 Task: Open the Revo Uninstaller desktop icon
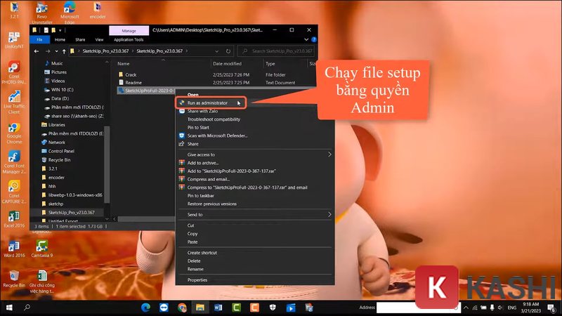pyautogui.click(x=42, y=12)
